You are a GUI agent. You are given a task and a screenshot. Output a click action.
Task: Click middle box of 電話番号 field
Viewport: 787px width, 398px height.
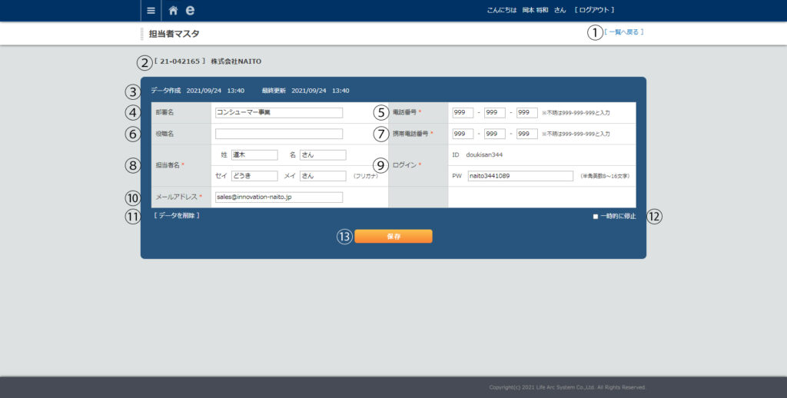click(494, 112)
